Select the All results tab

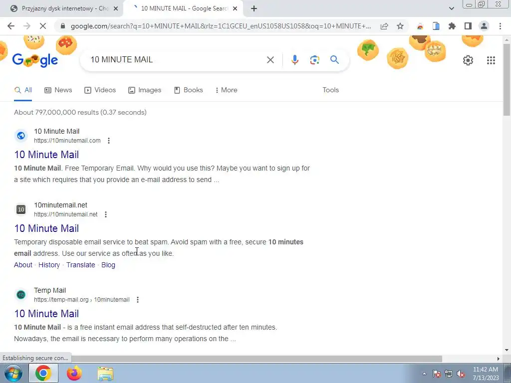click(x=23, y=90)
